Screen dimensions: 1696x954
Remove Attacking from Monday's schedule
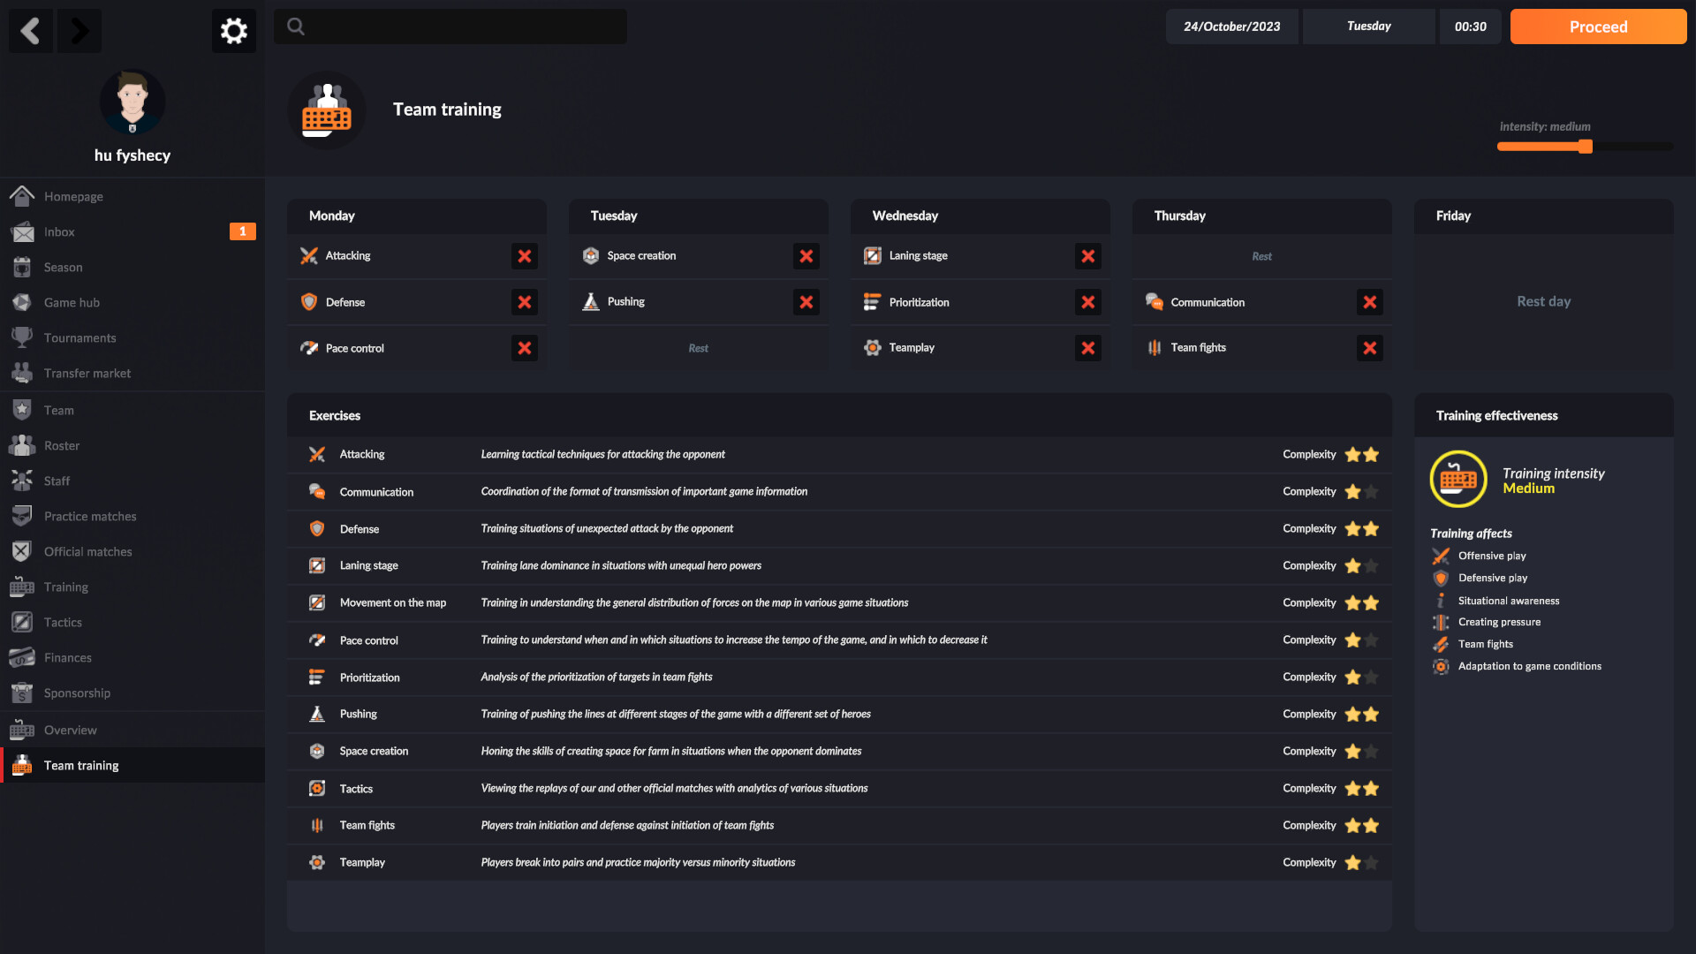pos(524,256)
